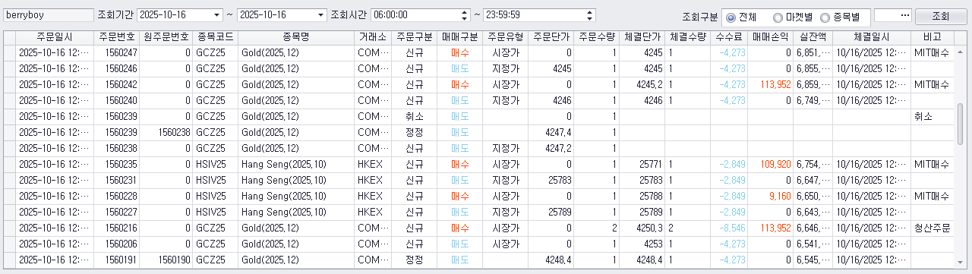Viewport: 972px width, 274px height.
Task: Select order number 1560216 cell
Action: click(116, 228)
